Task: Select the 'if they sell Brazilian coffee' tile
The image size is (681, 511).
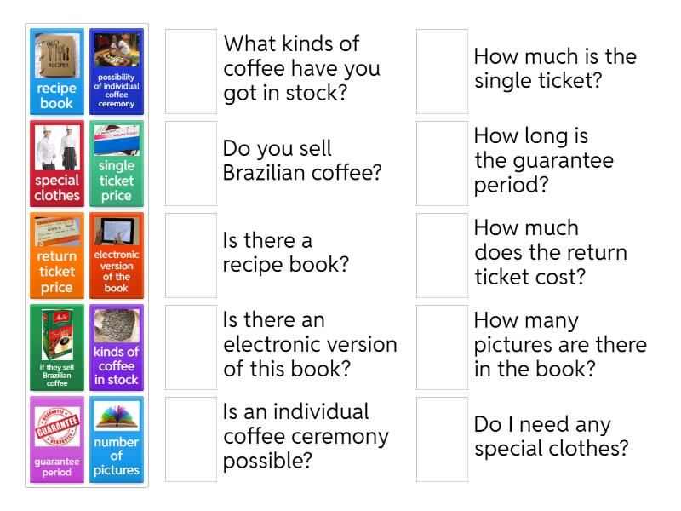Action: point(57,347)
